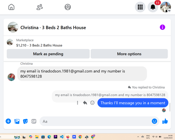Send a thumbs-up Like

tap(165, 121)
